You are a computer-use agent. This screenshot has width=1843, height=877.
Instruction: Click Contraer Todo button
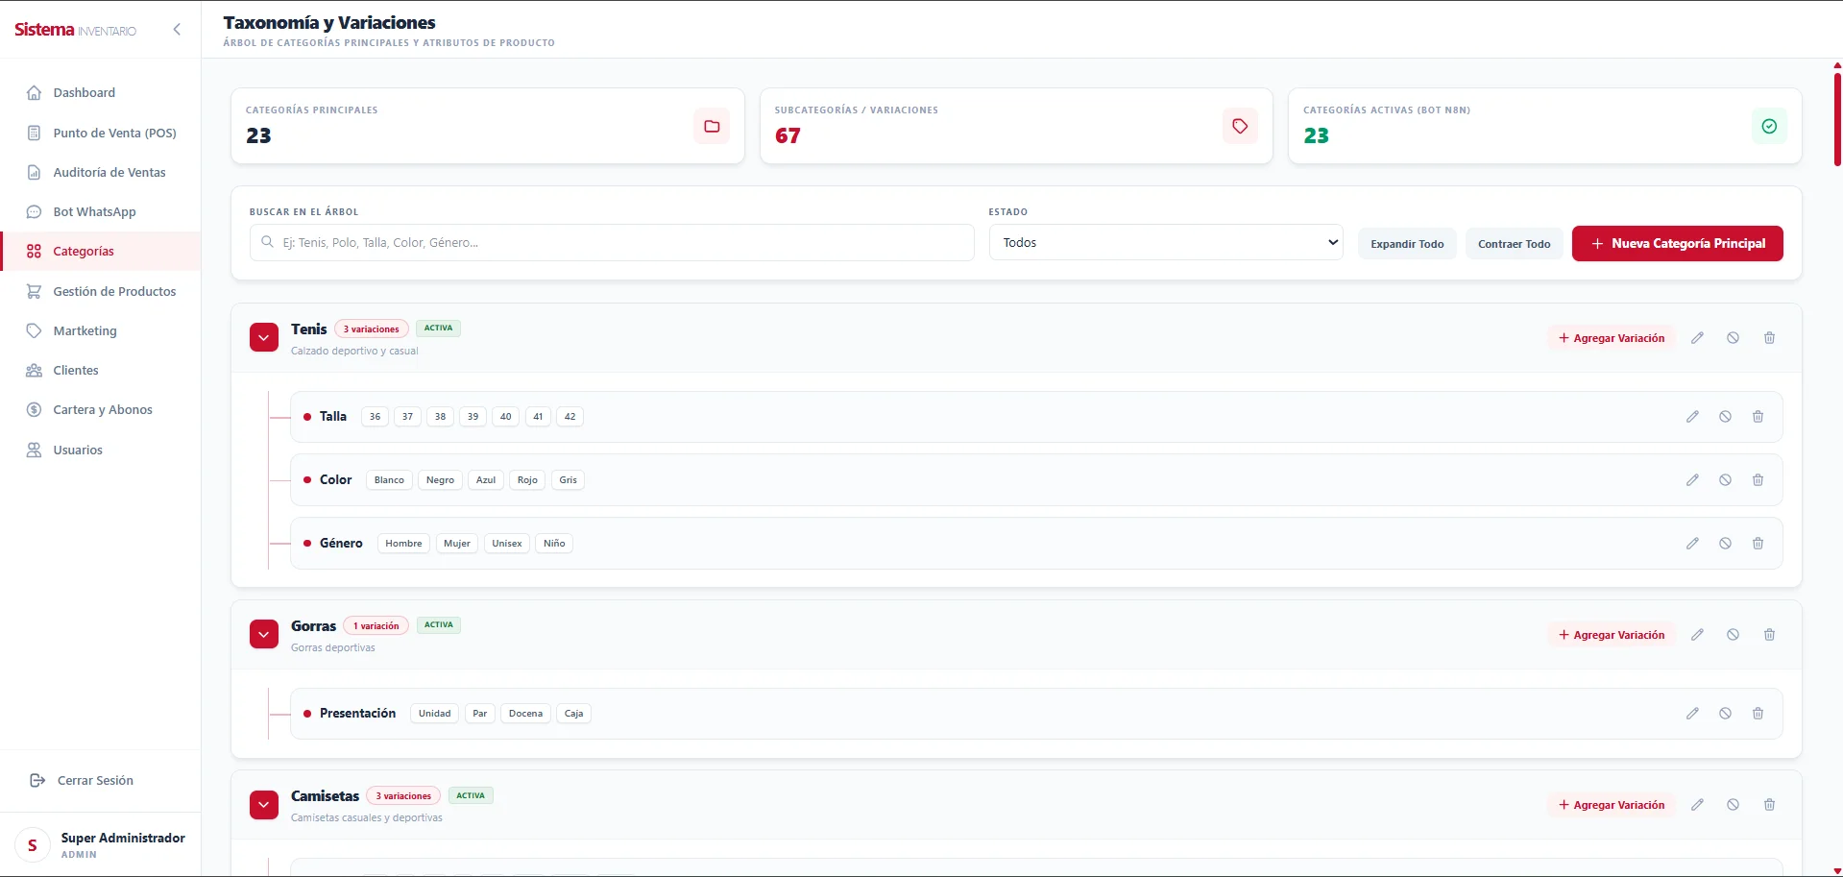(1514, 244)
